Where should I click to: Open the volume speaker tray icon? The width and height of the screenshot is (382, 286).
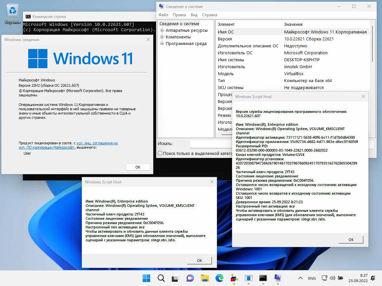[x=332, y=278]
